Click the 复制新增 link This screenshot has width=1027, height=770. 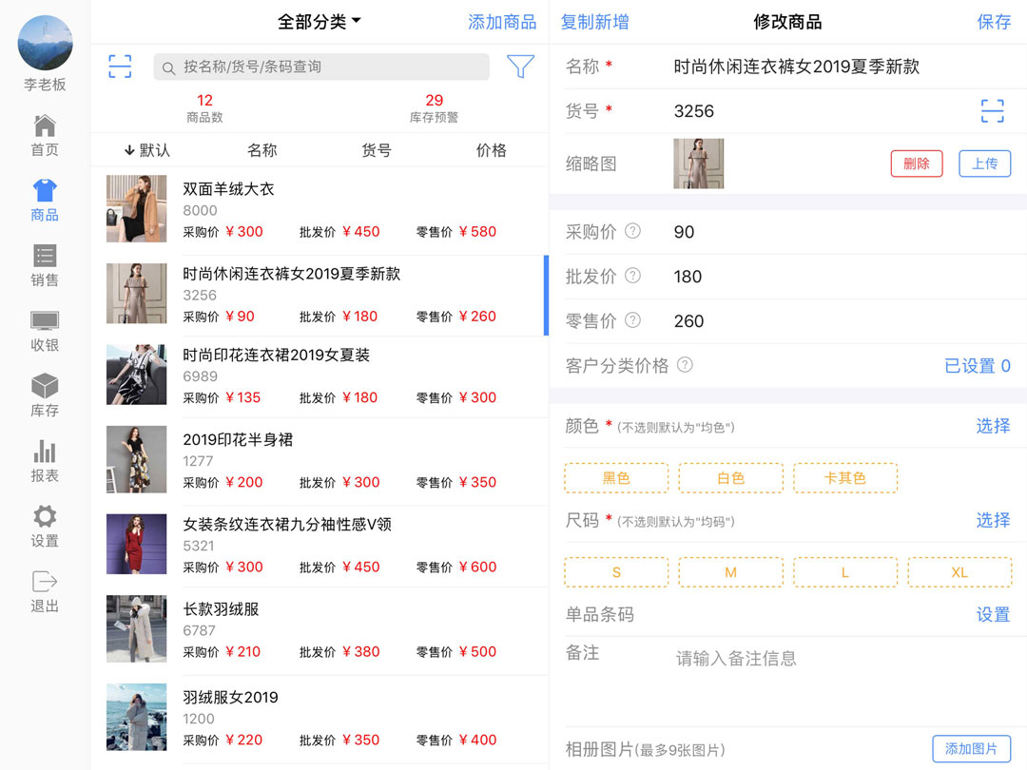[x=594, y=22]
